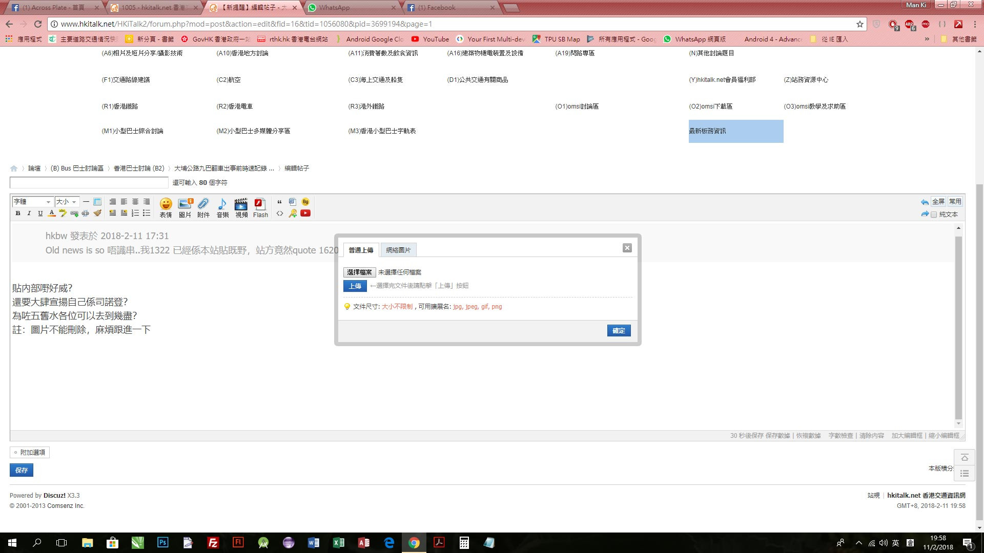The image size is (984, 553).
Task: Click the post title input field
Action: 89,183
